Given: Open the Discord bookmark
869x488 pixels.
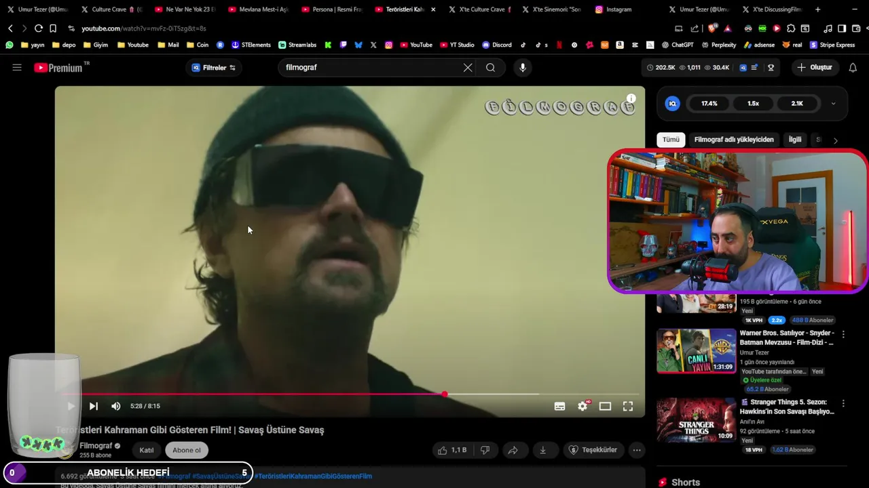Looking at the screenshot, I should click(496, 45).
